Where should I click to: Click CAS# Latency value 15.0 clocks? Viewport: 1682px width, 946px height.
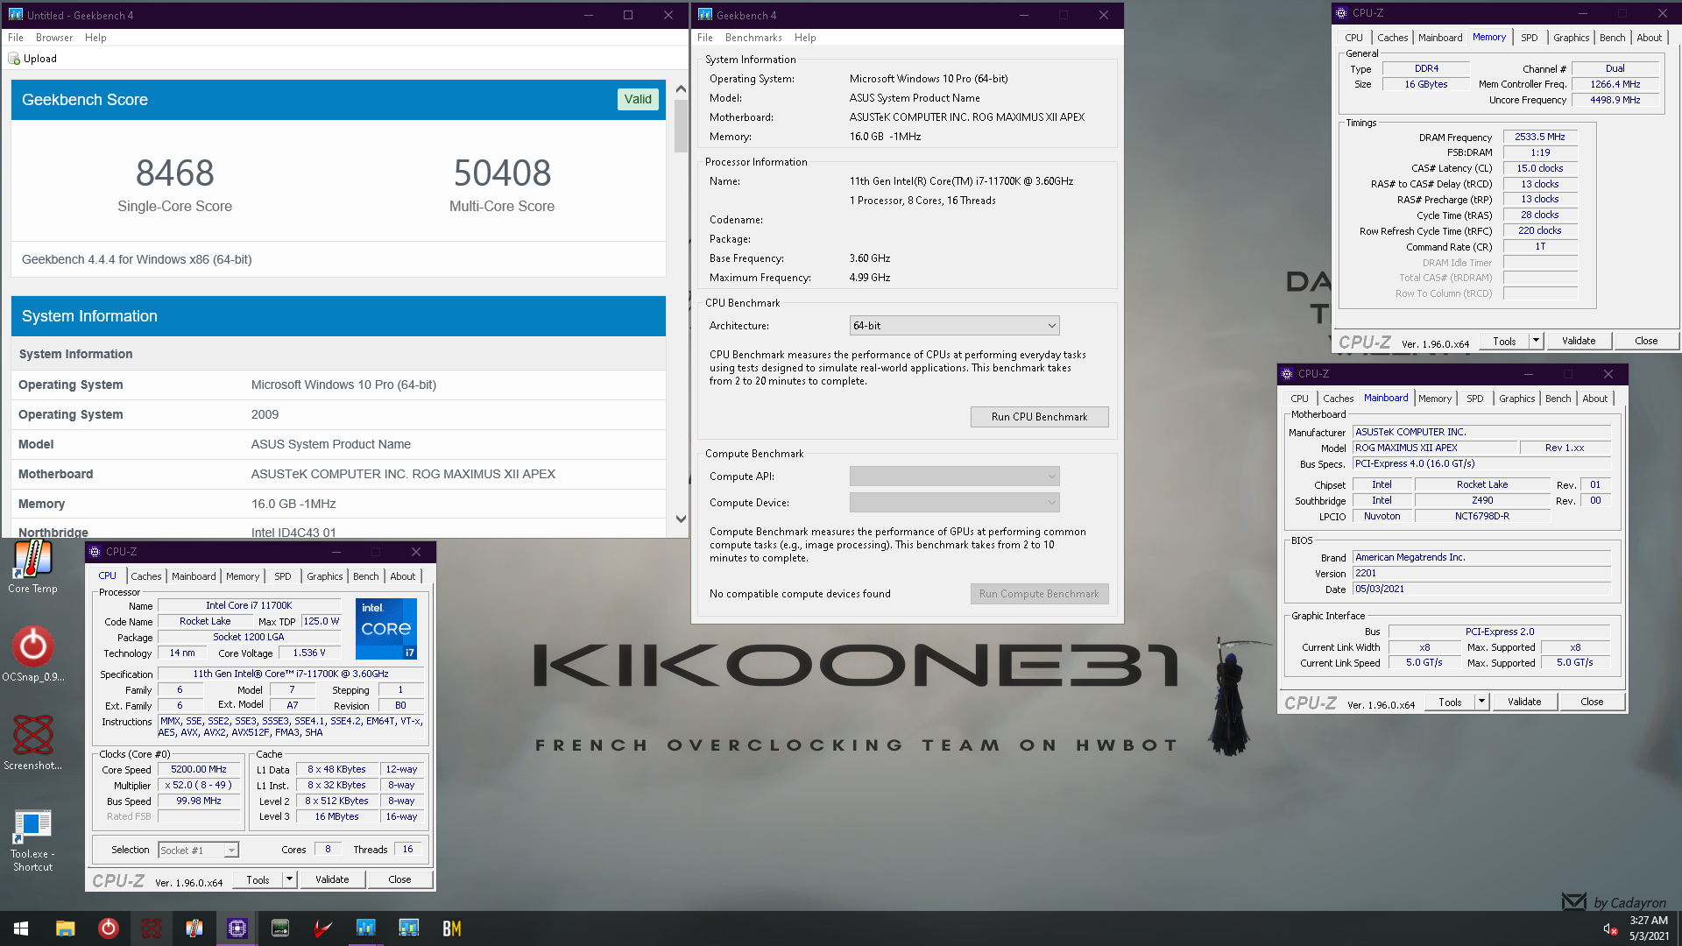[1540, 168]
